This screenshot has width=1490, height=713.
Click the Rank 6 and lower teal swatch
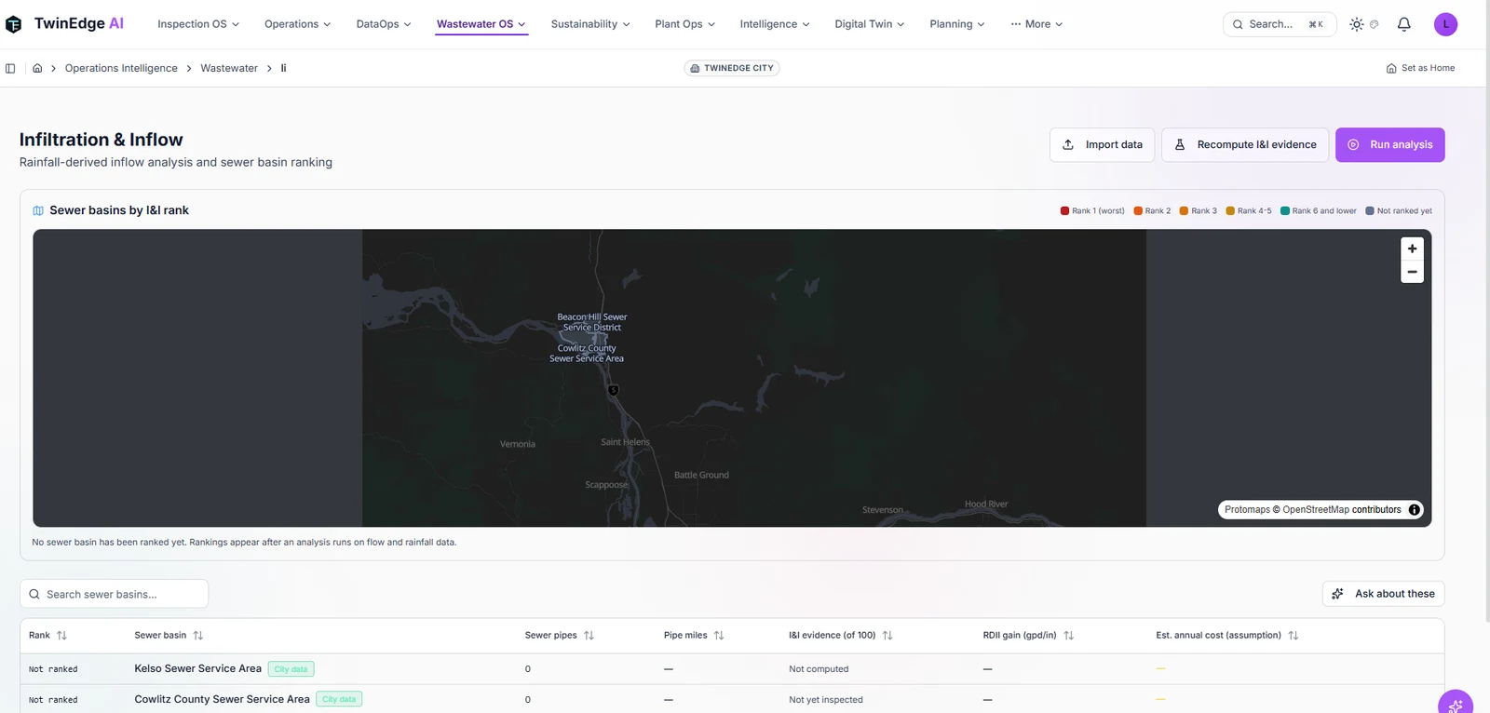pyautogui.click(x=1285, y=210)
